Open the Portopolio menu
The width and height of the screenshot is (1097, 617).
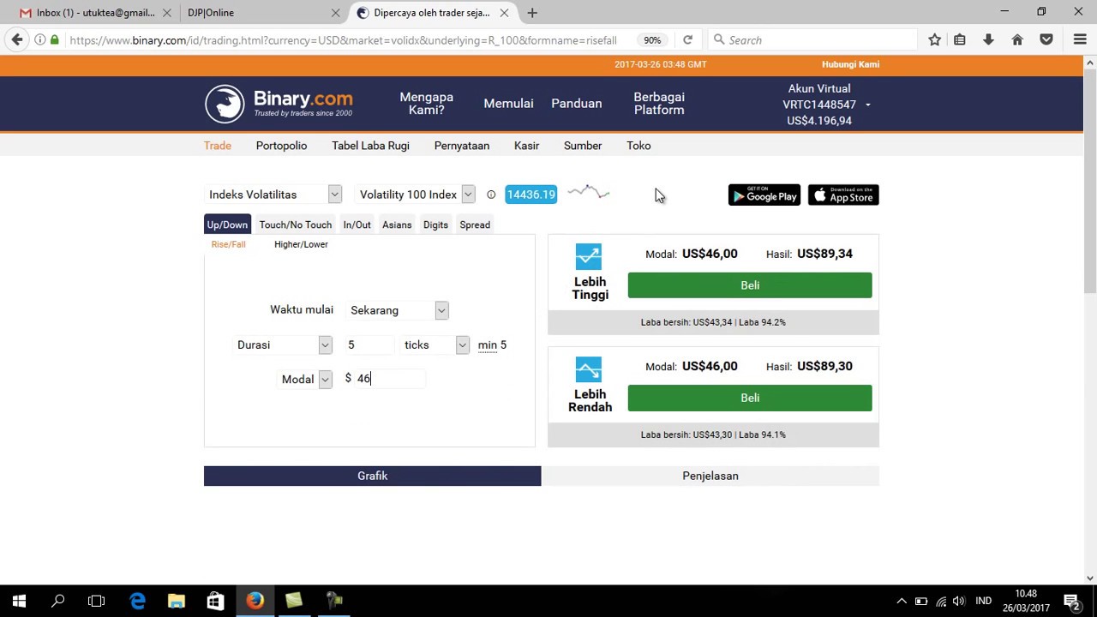point(281,146)
